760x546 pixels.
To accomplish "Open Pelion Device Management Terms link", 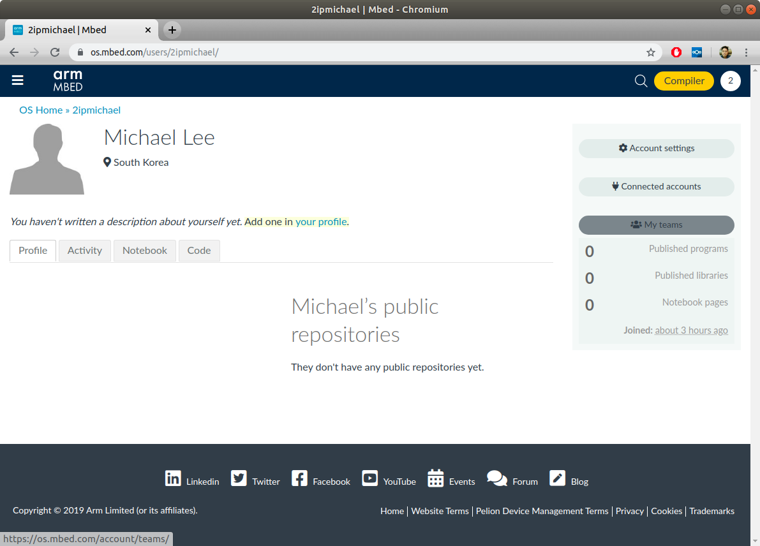I will (x=542, y=511).
